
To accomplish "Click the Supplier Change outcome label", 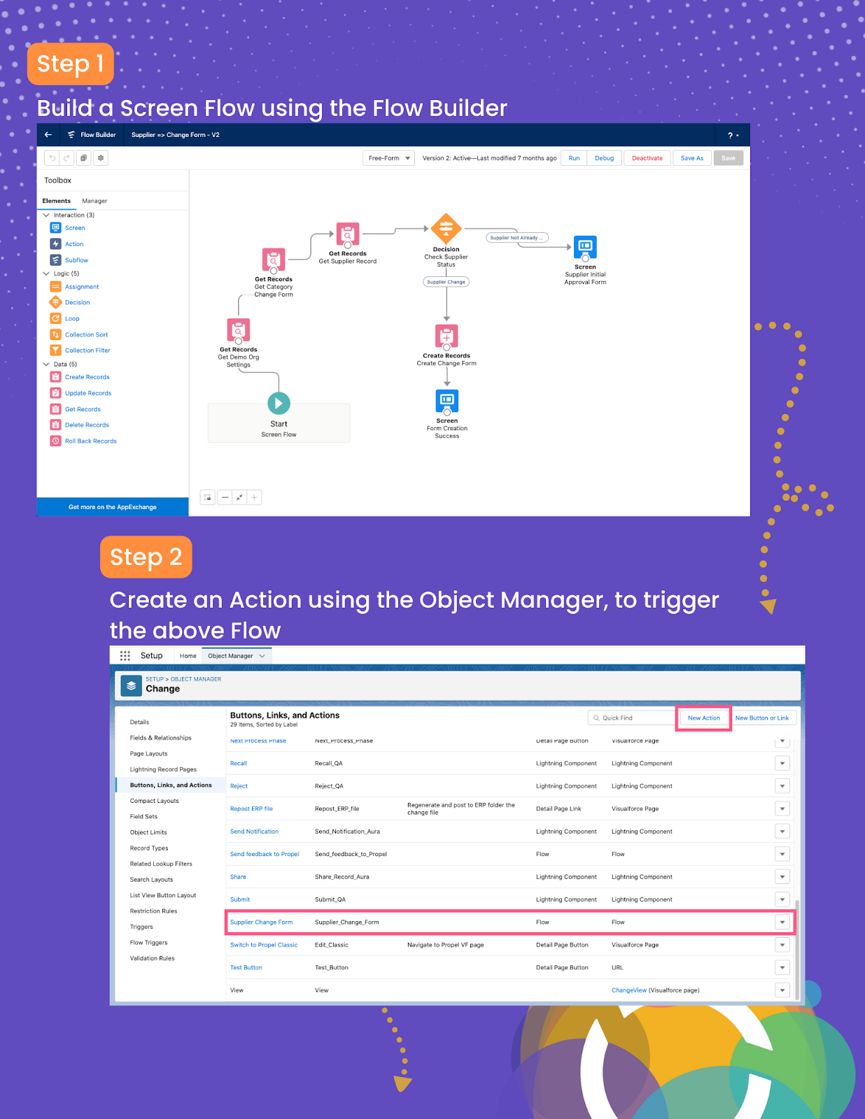I will click(446, 282).
